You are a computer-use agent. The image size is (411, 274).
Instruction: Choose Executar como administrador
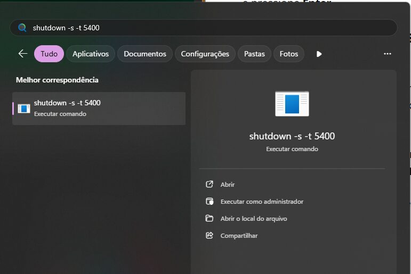pos(261,202)
